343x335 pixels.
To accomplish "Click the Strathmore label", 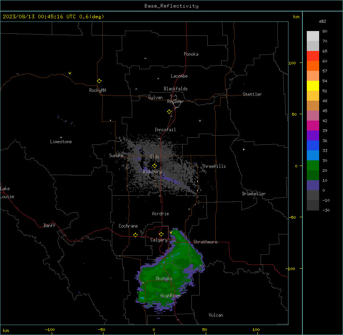I will point(205,242).
